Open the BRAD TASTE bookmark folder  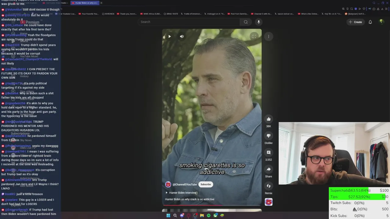tap(171, 14)
